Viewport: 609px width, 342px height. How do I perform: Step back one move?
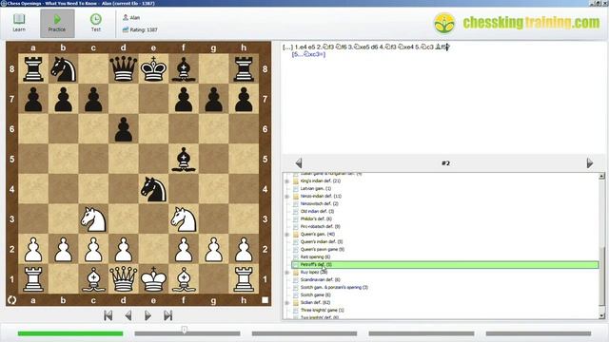pos(128,315)
